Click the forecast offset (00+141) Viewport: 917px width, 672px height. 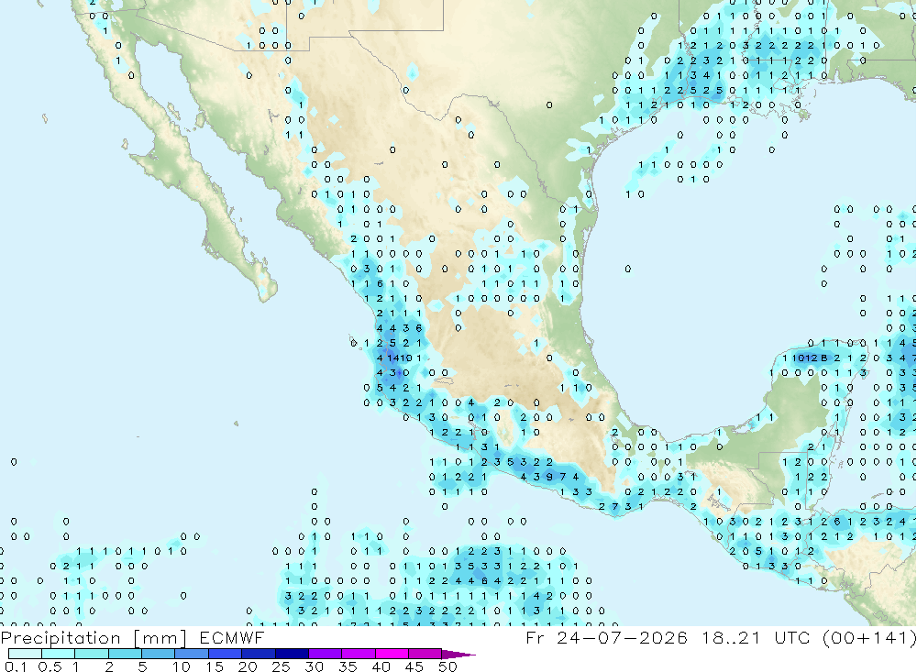tap(869, 637)
